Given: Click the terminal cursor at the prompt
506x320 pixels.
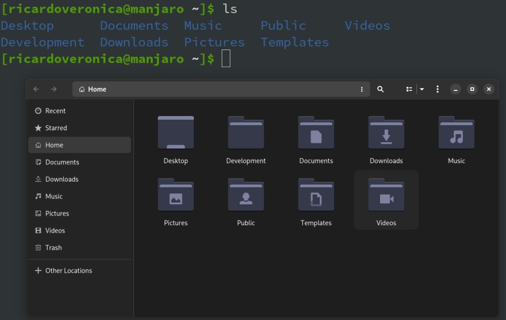Looking at the screenshot, I should click(226, 59).
